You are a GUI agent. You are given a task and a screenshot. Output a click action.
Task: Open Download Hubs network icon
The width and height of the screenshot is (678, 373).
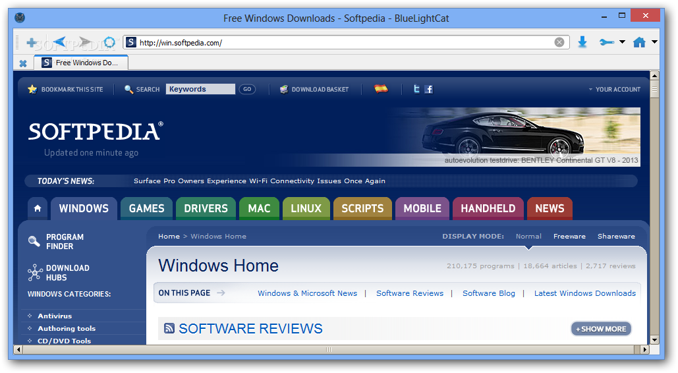point(34,273)
